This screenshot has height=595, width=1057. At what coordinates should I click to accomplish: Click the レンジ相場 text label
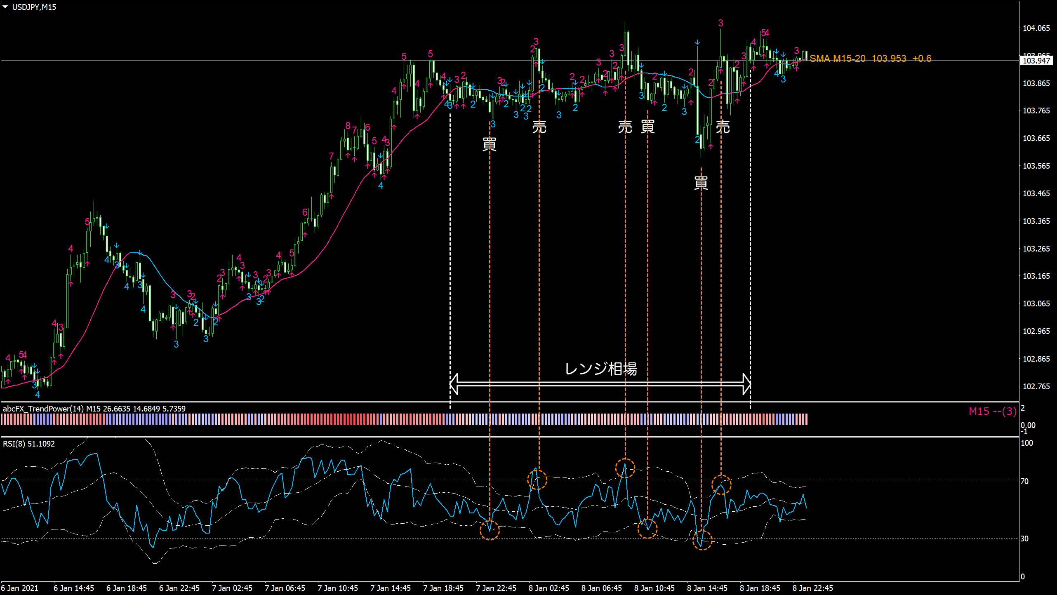tap(600, 369)
